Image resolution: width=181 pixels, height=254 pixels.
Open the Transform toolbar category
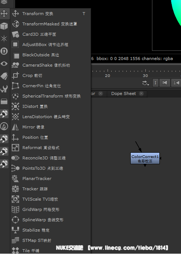(4, 14)
